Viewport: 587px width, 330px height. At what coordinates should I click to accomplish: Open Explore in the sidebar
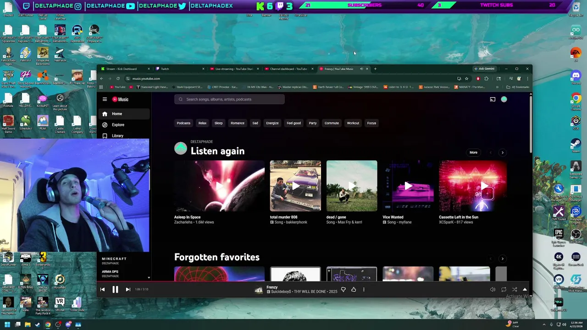(124, 125)
